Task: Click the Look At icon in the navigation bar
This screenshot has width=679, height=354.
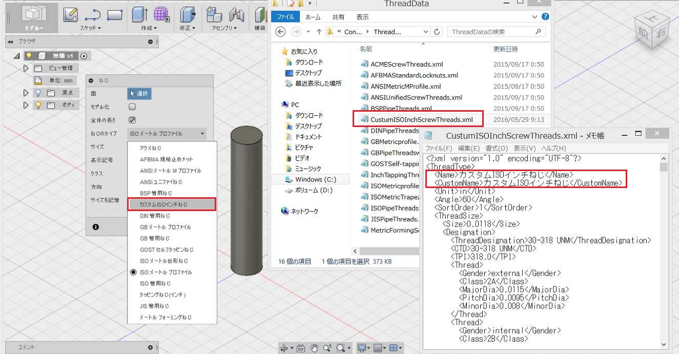Action: (x=300, y=348)
